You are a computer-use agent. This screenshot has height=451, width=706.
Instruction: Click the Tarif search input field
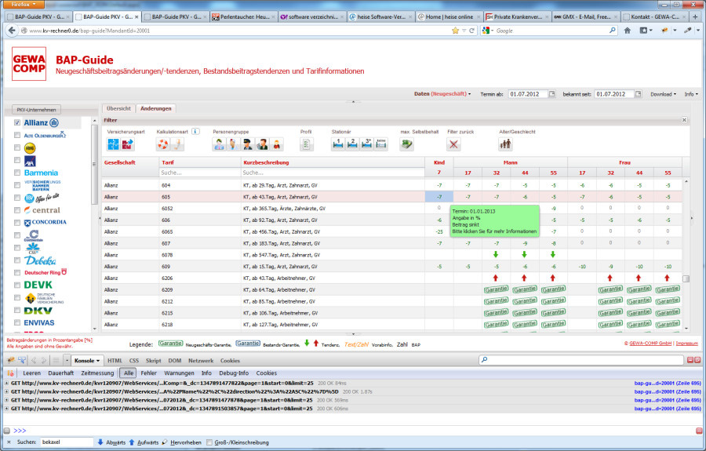pos(198,173)
